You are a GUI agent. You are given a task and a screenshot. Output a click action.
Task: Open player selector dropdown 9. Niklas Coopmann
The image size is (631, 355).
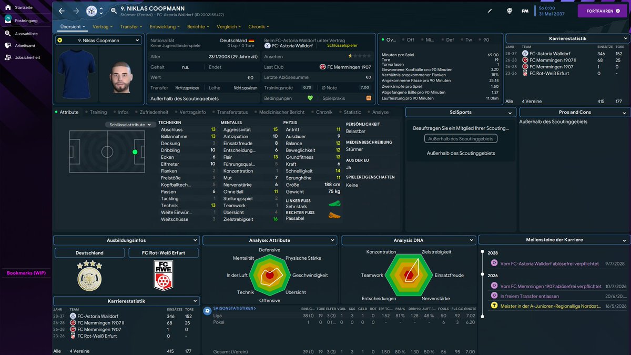99,40
